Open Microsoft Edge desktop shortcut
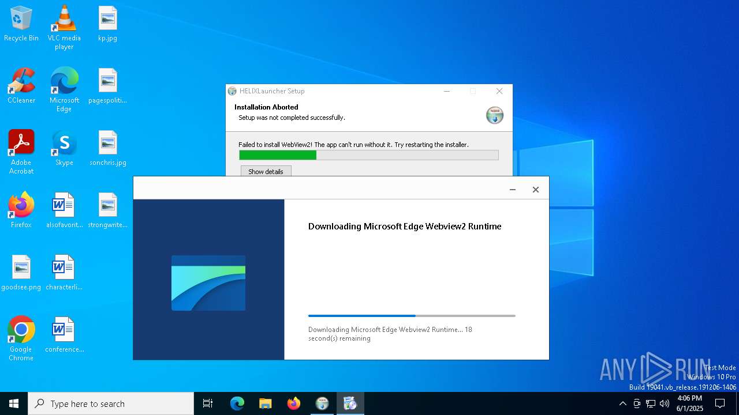This screenshot has width=739, height=415. point(64,89)
